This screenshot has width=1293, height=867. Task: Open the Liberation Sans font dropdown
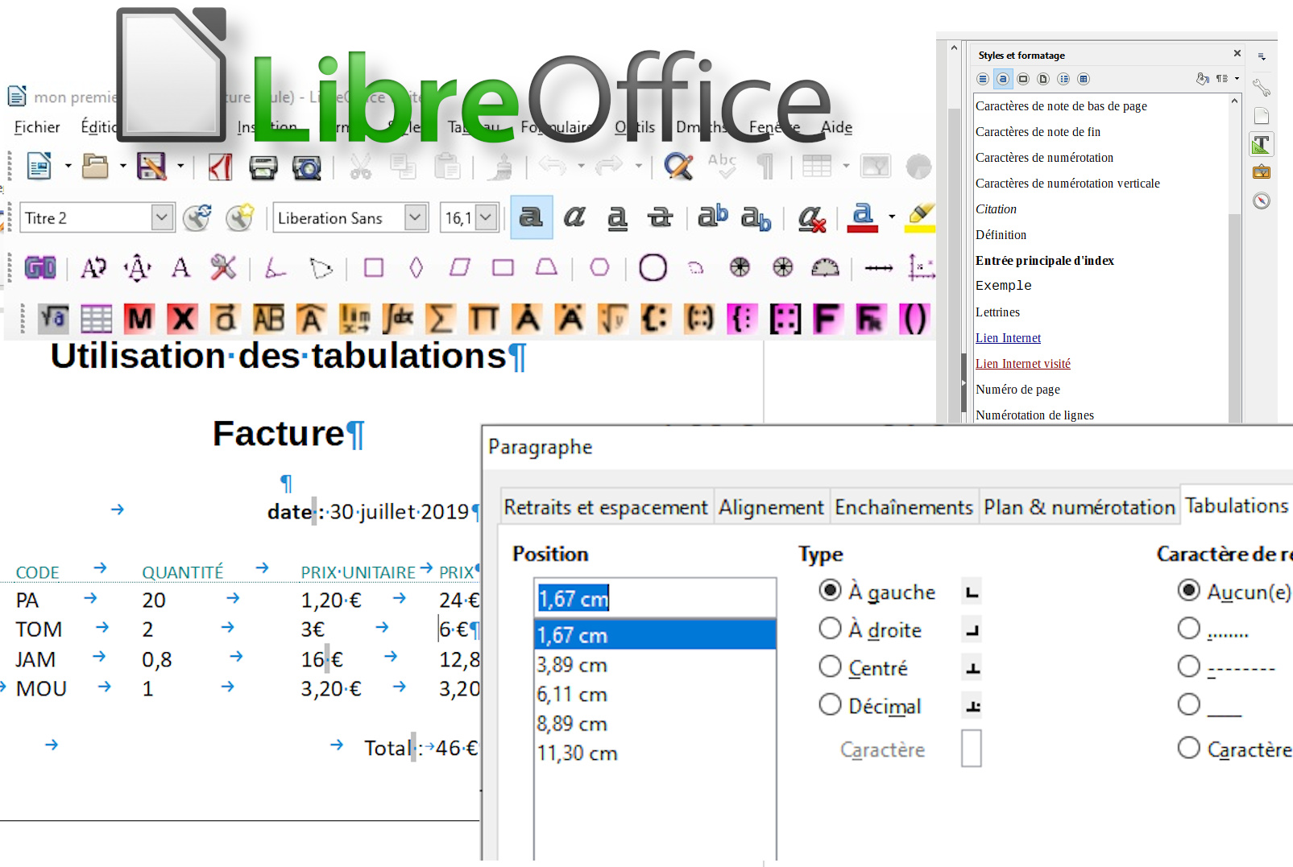(416, 217)
